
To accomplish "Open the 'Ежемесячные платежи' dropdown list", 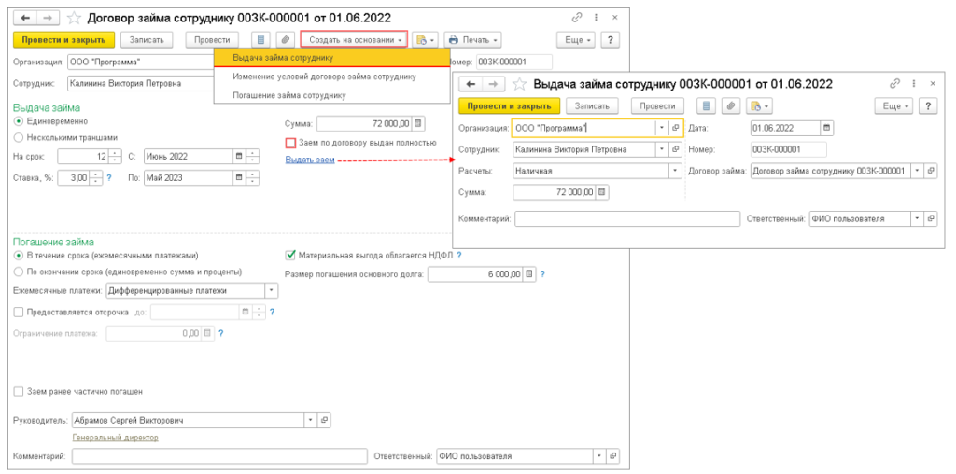I will pos(272,290).
